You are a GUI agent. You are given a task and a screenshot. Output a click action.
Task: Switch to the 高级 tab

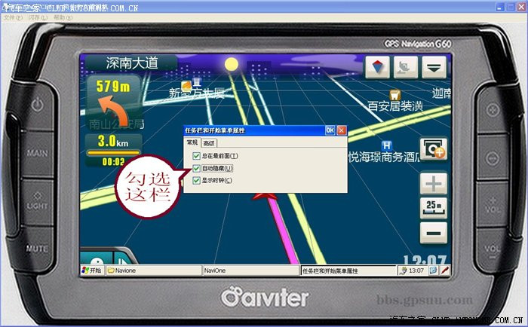point(209,143)
